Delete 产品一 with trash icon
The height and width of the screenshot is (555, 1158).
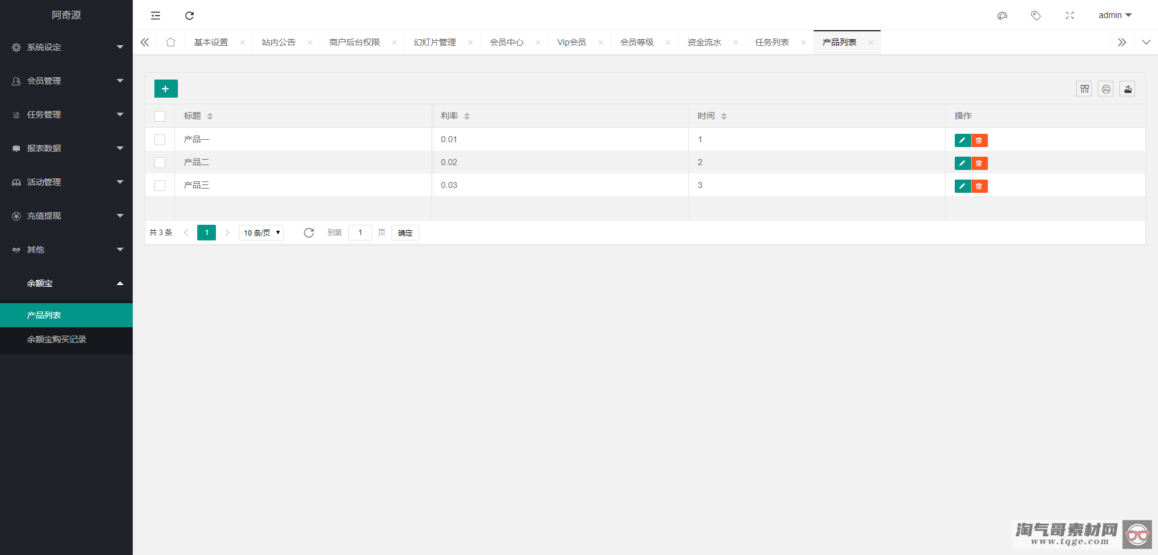[979, 140]
